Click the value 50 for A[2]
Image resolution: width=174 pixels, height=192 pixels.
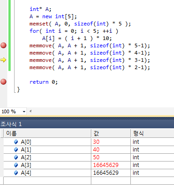96,157
